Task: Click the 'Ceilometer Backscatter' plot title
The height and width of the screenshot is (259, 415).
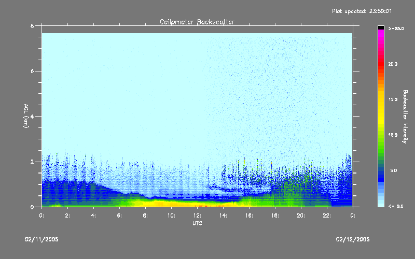Action: 197,22
